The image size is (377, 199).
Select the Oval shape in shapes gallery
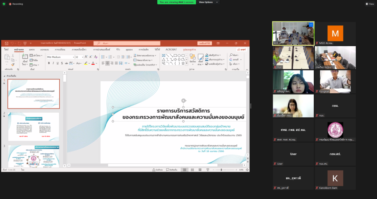179,56
